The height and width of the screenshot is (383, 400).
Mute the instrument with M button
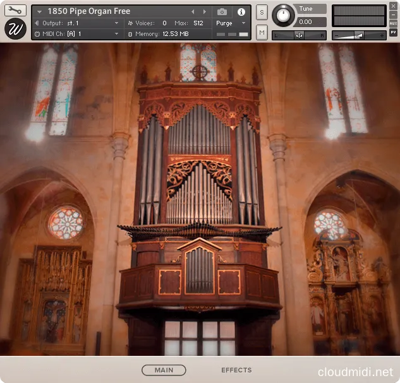pos(262,32)
